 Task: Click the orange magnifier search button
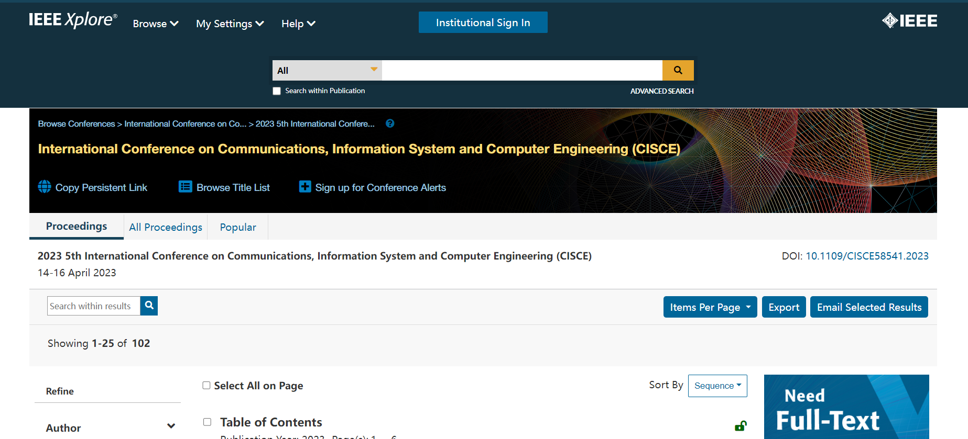point(678,70)
